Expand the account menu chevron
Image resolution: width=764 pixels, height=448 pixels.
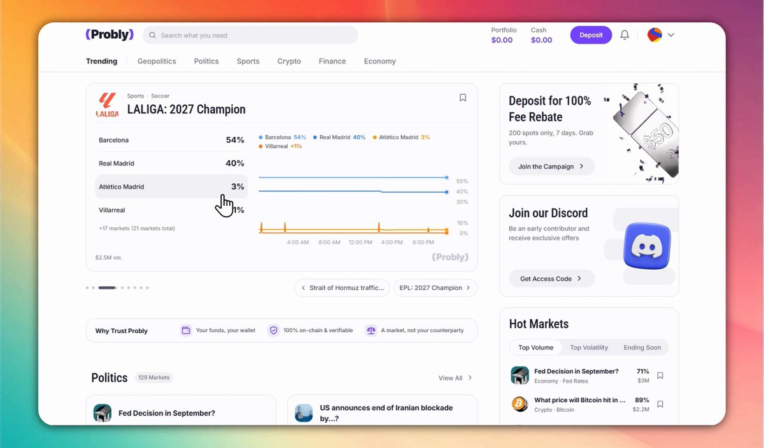point(670,35)
